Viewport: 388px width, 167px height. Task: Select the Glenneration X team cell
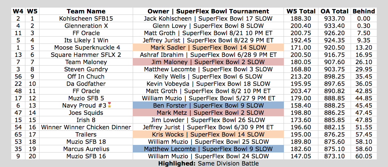[86, 26]
